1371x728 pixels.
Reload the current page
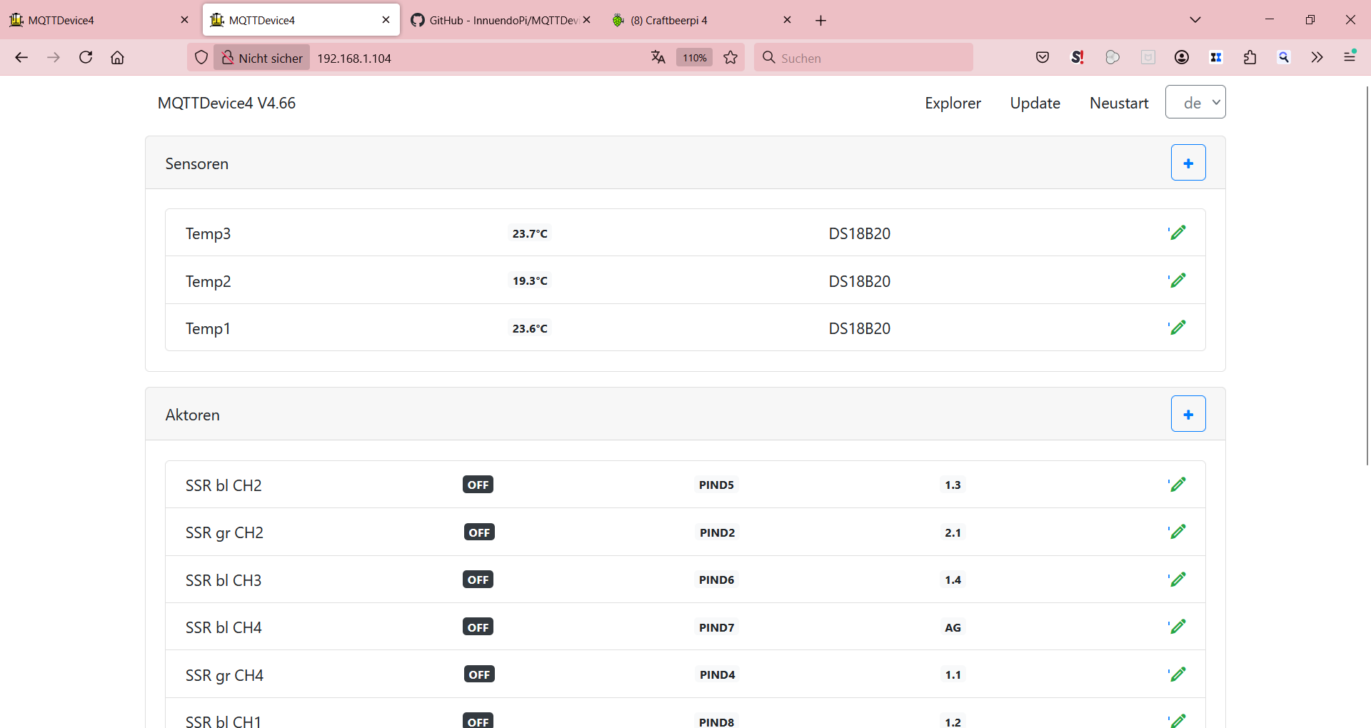click(x=86, y=58)
